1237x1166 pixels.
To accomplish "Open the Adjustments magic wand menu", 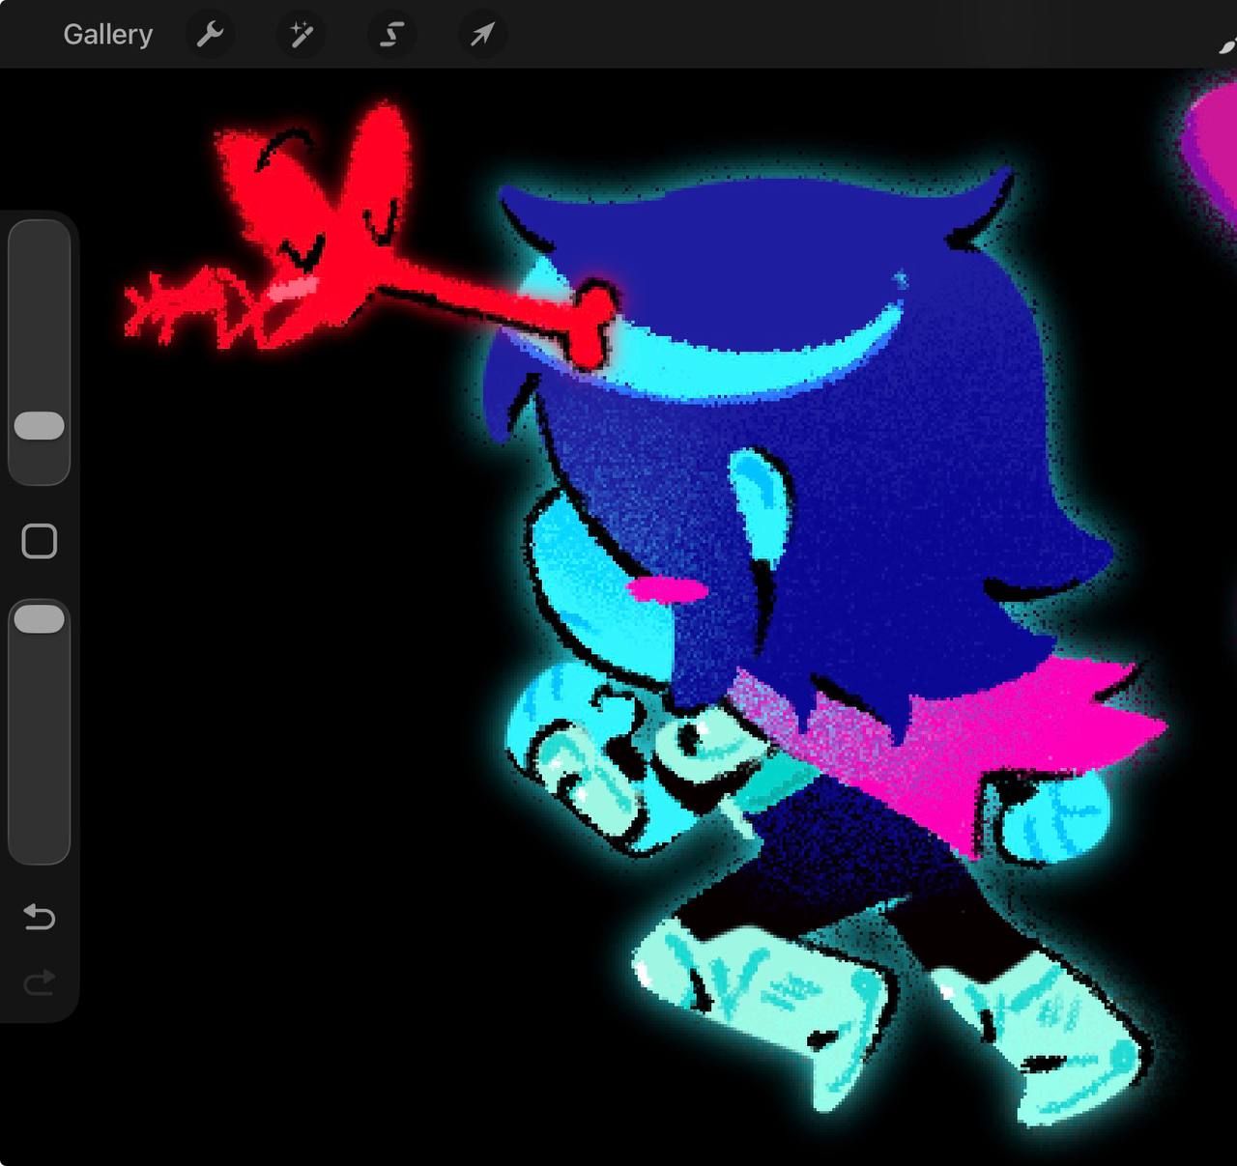I will (301, 35).
